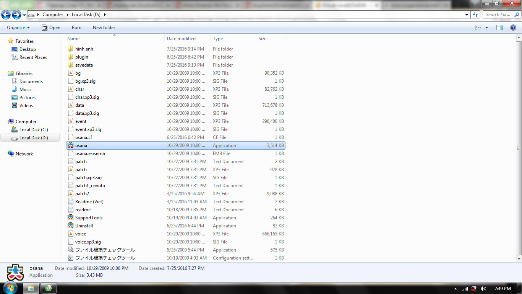The height and width of the screenshot is (294, 522).
Task: Click the Uninstall application icon
Action: [x=70, y=226]
